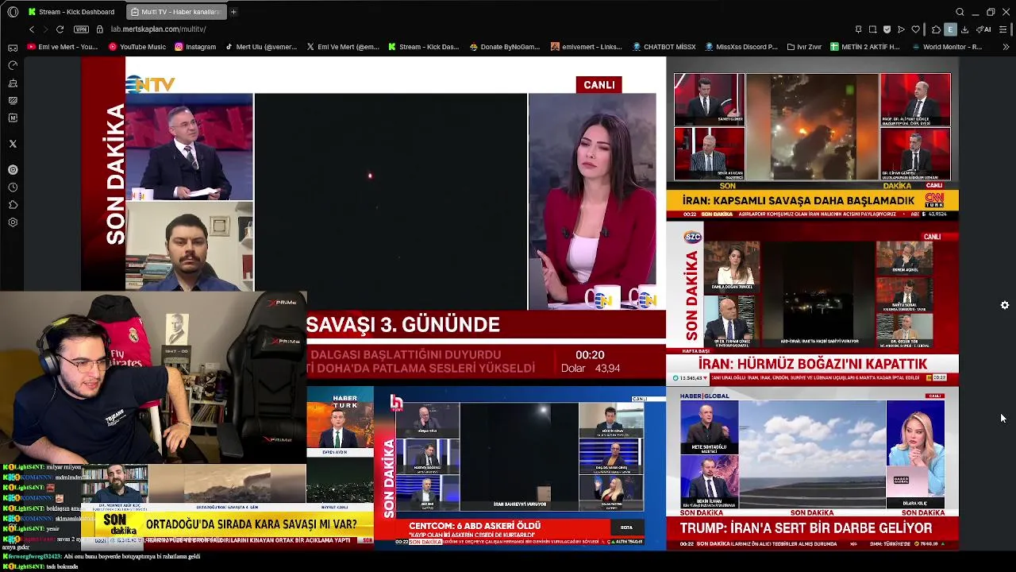Open X (Twitter) in the sidebar

coord(13,144)
